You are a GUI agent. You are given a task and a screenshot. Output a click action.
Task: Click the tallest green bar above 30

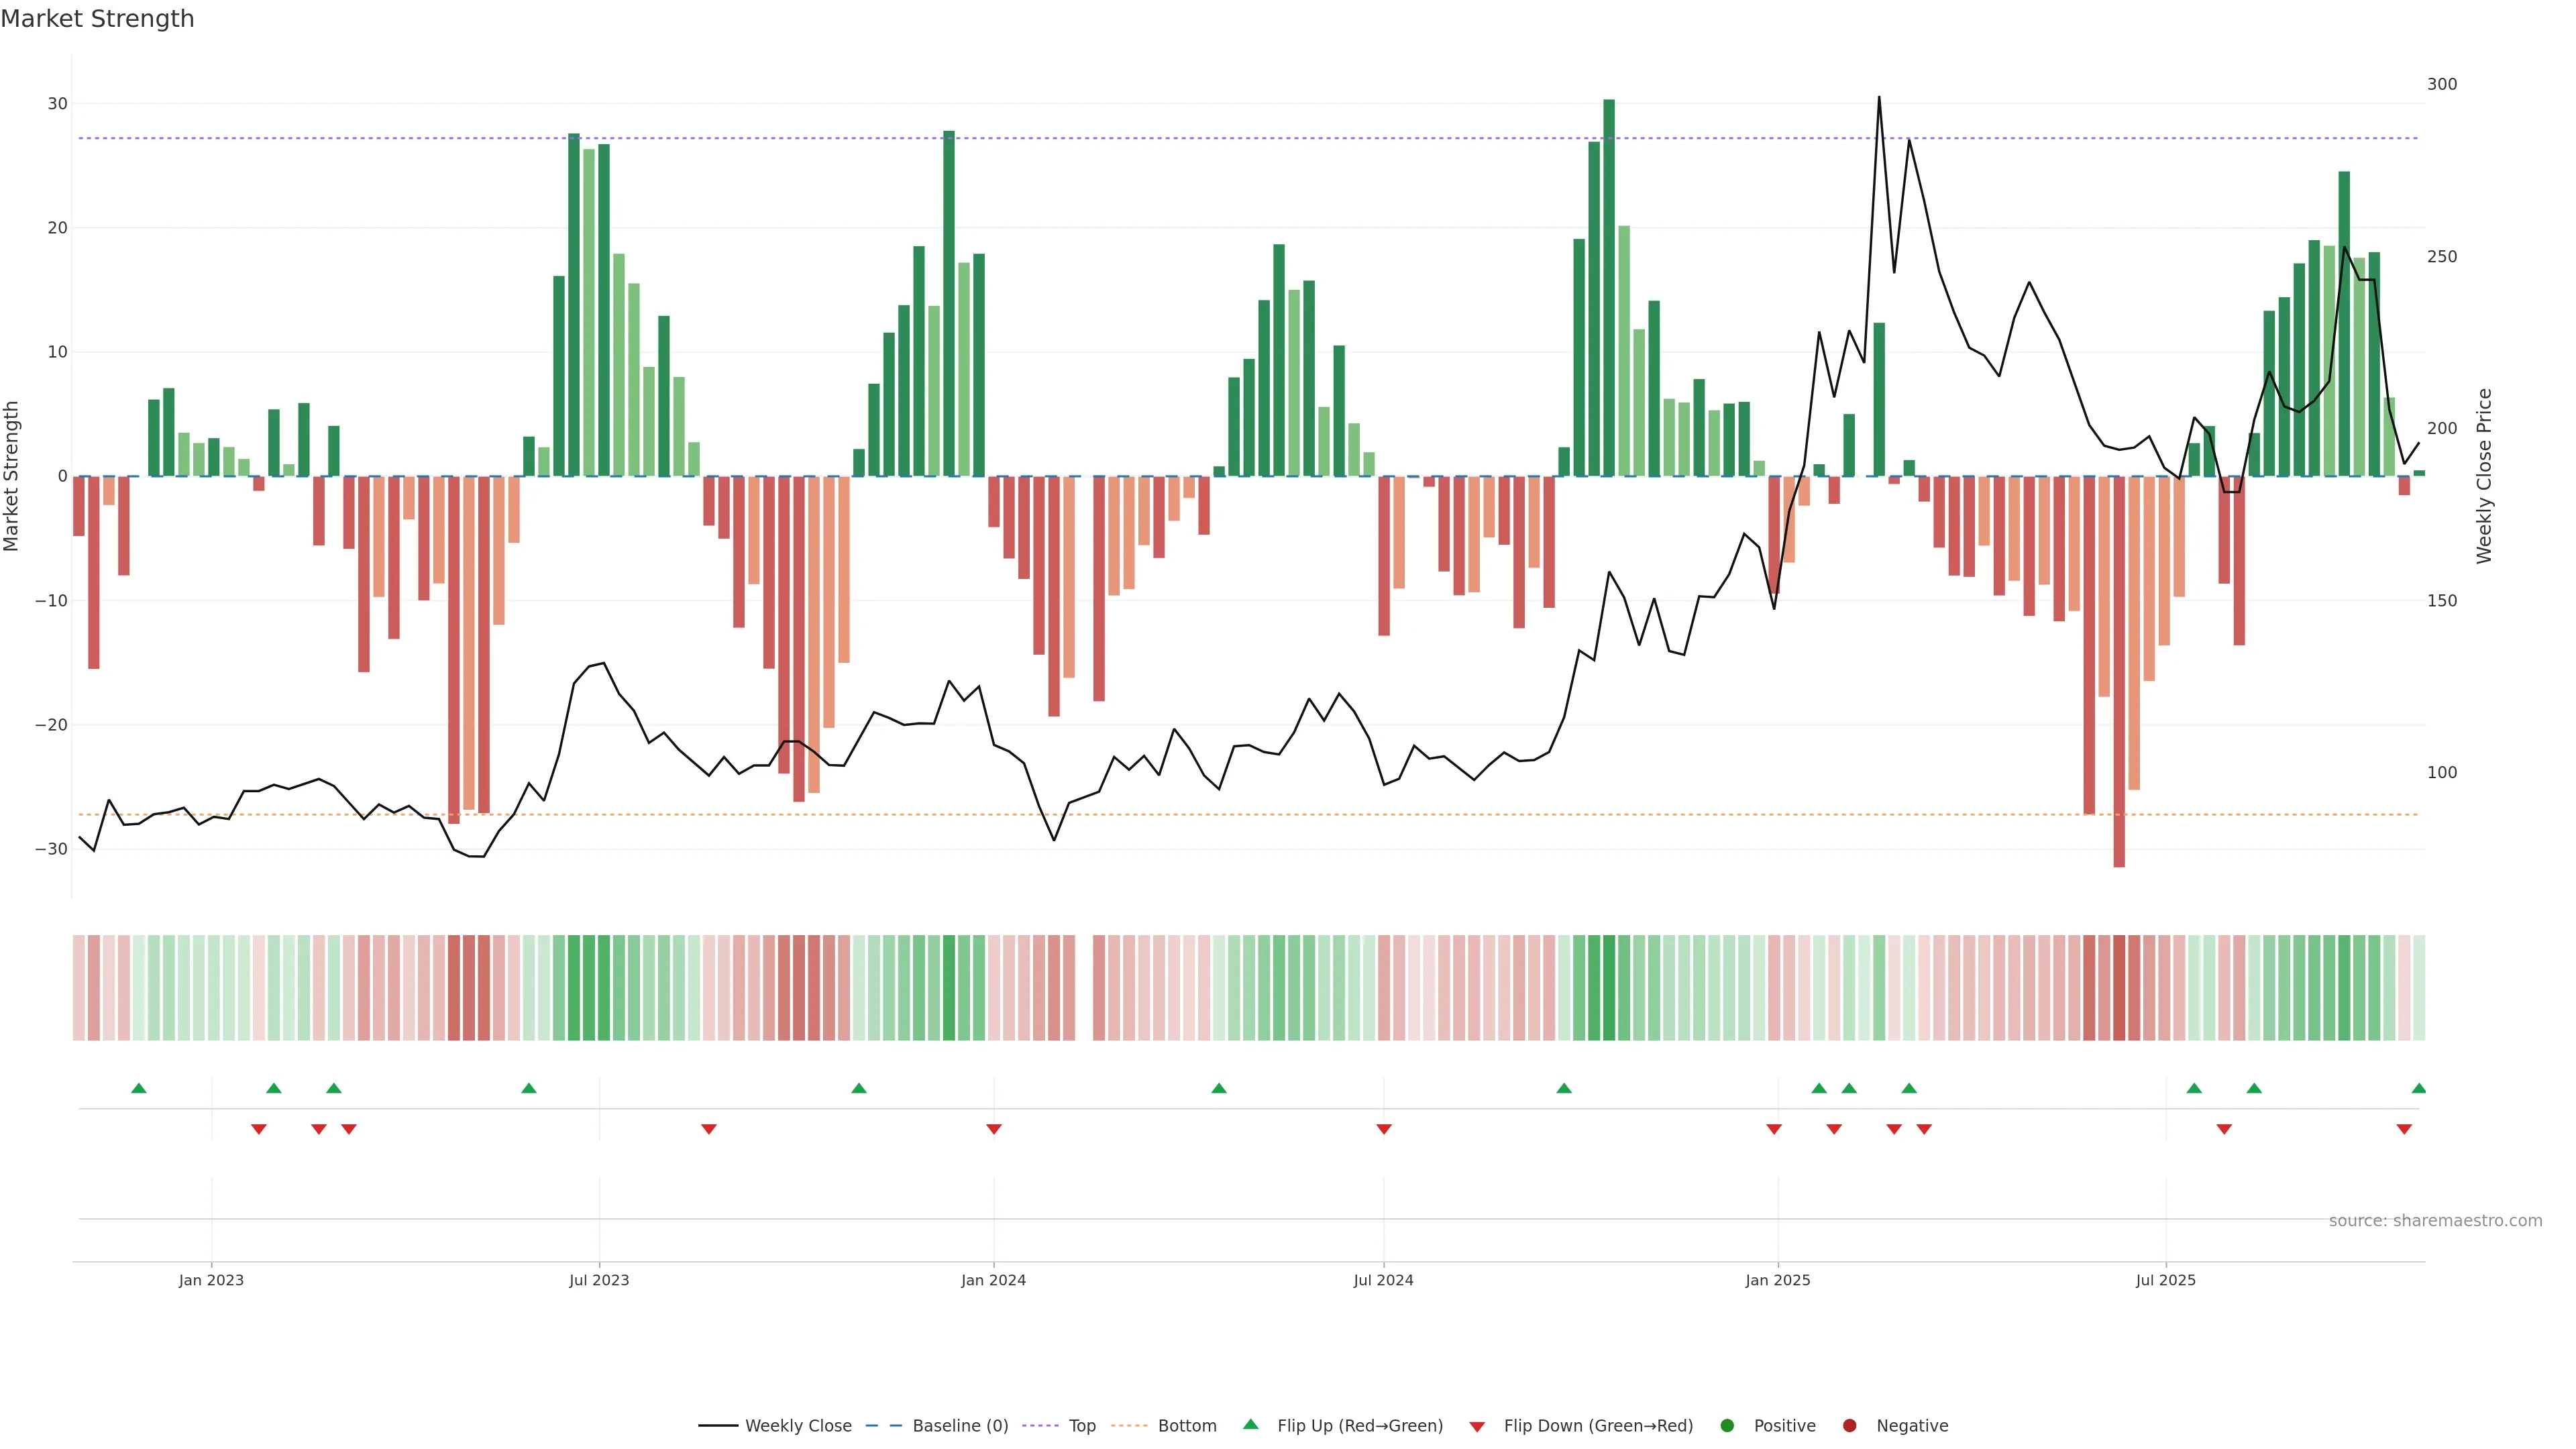pyautogui.click(x=1609, y=288)
